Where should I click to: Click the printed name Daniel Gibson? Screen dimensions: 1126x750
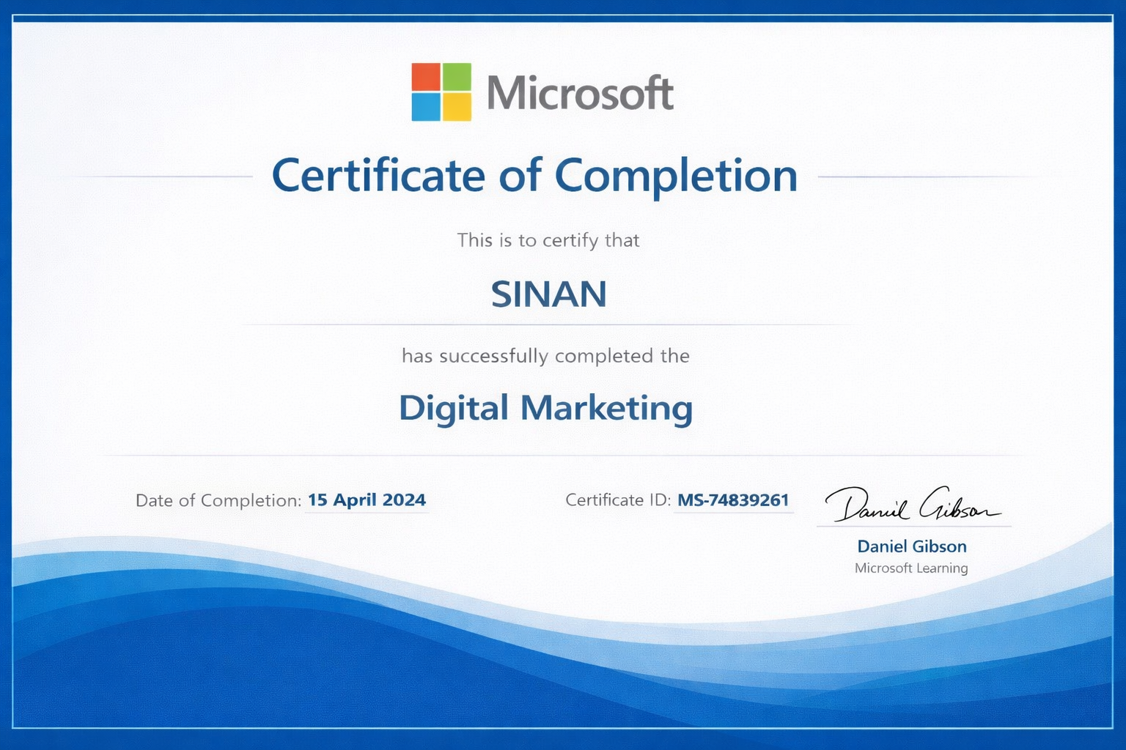point(912,546)
